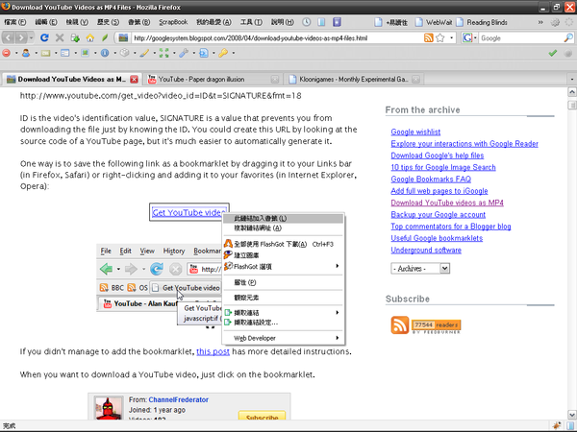Go to the Home page icon
Screen dimensions: 577x432
click(90, 37)
